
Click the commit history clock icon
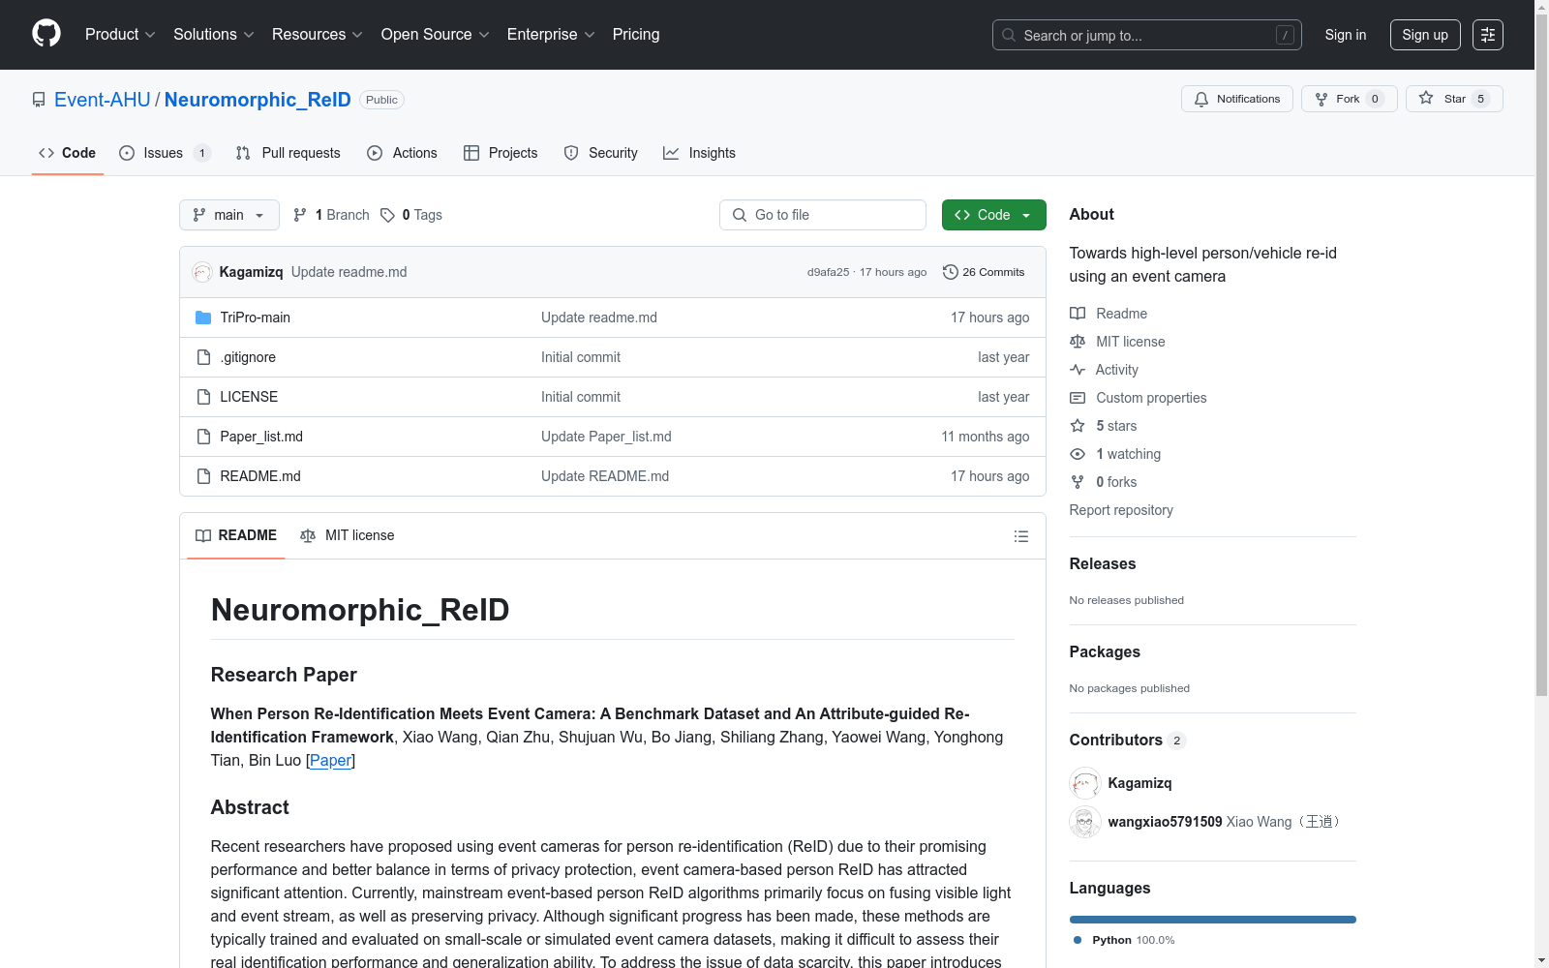click(951, 272)
